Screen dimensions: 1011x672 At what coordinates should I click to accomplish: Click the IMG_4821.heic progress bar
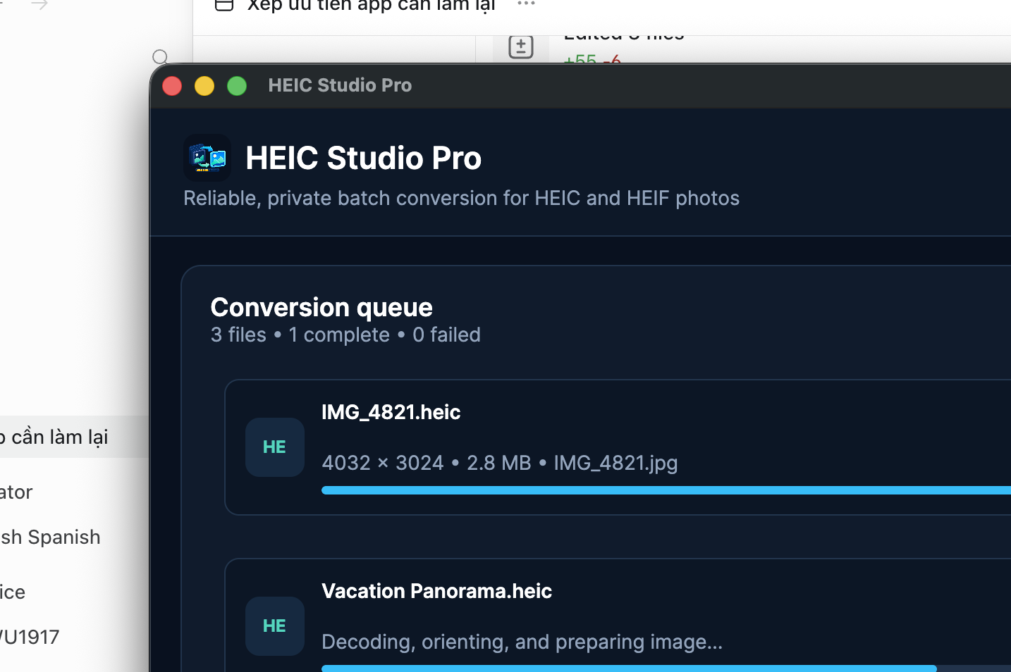click(666, 490)
